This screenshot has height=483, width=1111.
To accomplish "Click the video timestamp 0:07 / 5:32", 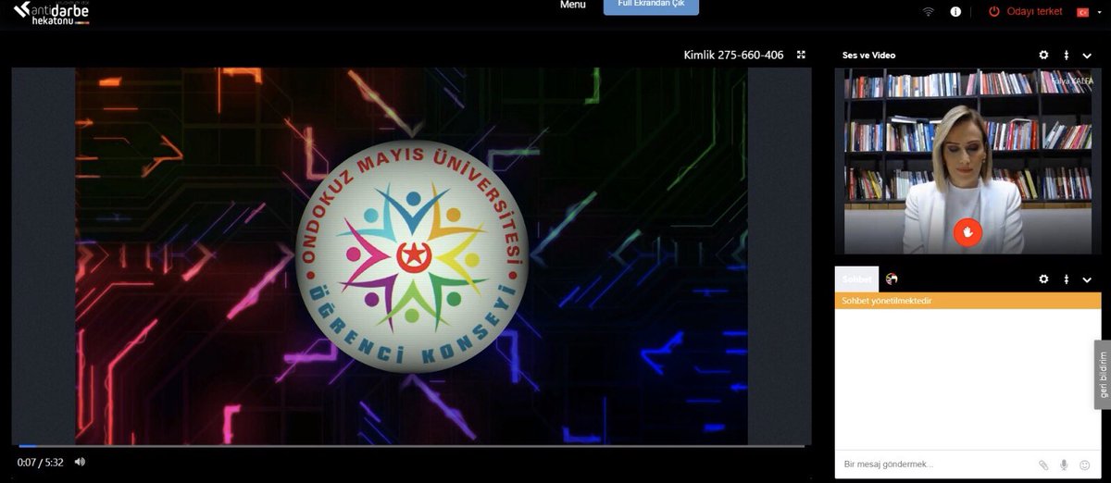I will (40, 462).
